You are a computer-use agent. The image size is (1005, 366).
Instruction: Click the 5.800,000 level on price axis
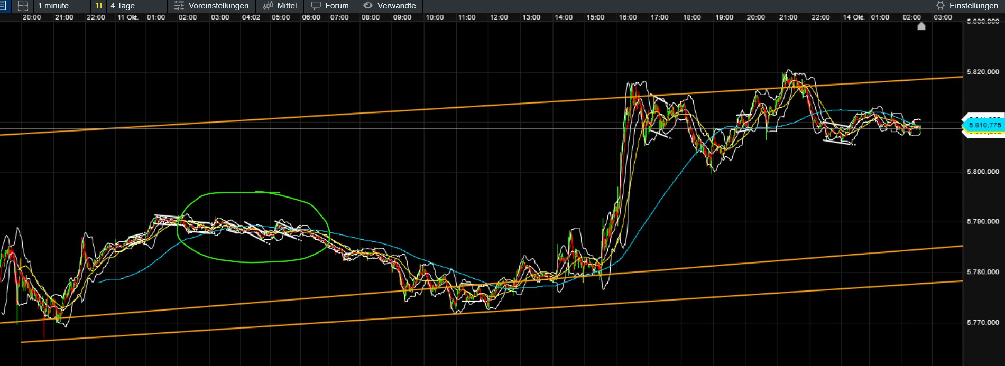pyautogui.click(x=983, y=172)
